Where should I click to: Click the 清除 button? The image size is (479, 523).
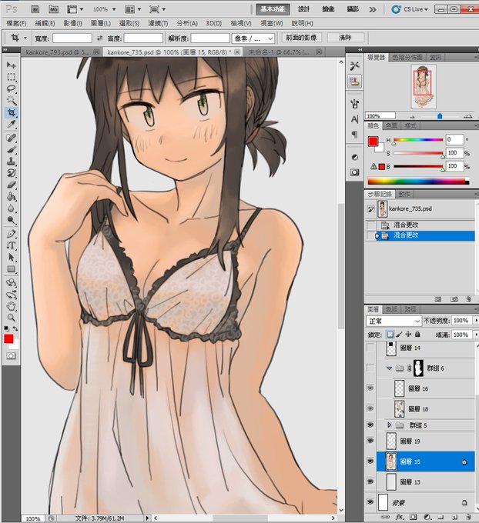[345, 38]
